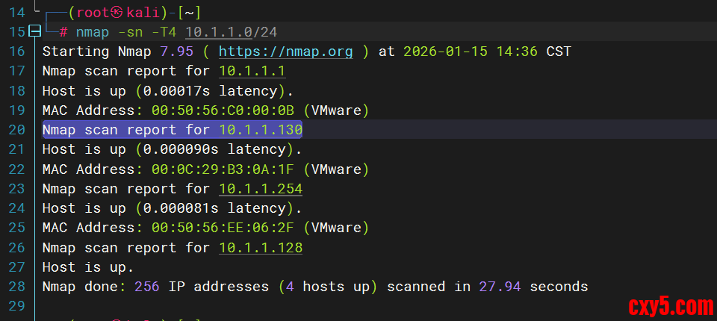Image resolution: width=717 pixels, height=321 pixels.
Task: Click the underlined IP 10.1.1.1
Action: (x=252, y=71)
